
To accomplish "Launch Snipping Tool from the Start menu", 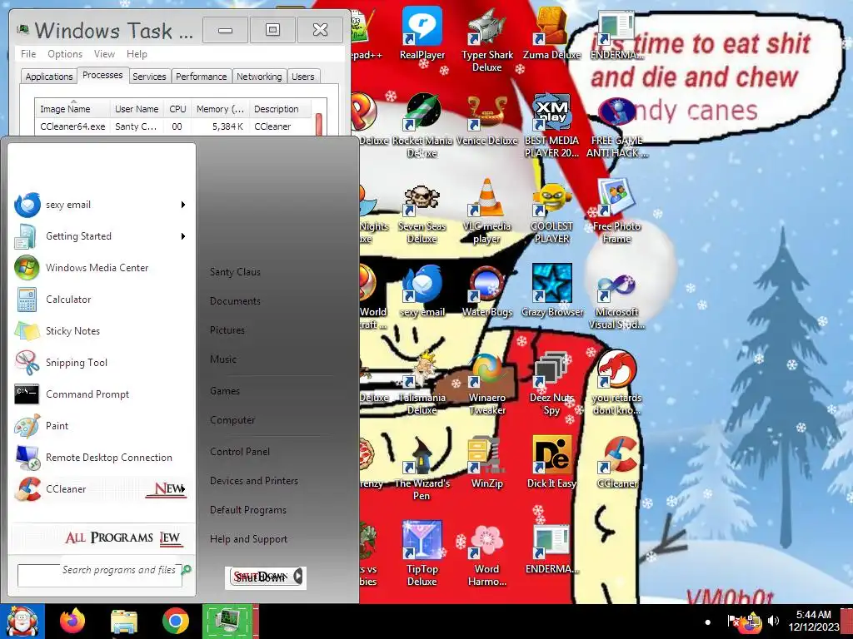I will click(x=100, y=363).
